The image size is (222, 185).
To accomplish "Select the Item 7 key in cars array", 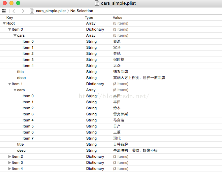I will (x=28, y=139).
